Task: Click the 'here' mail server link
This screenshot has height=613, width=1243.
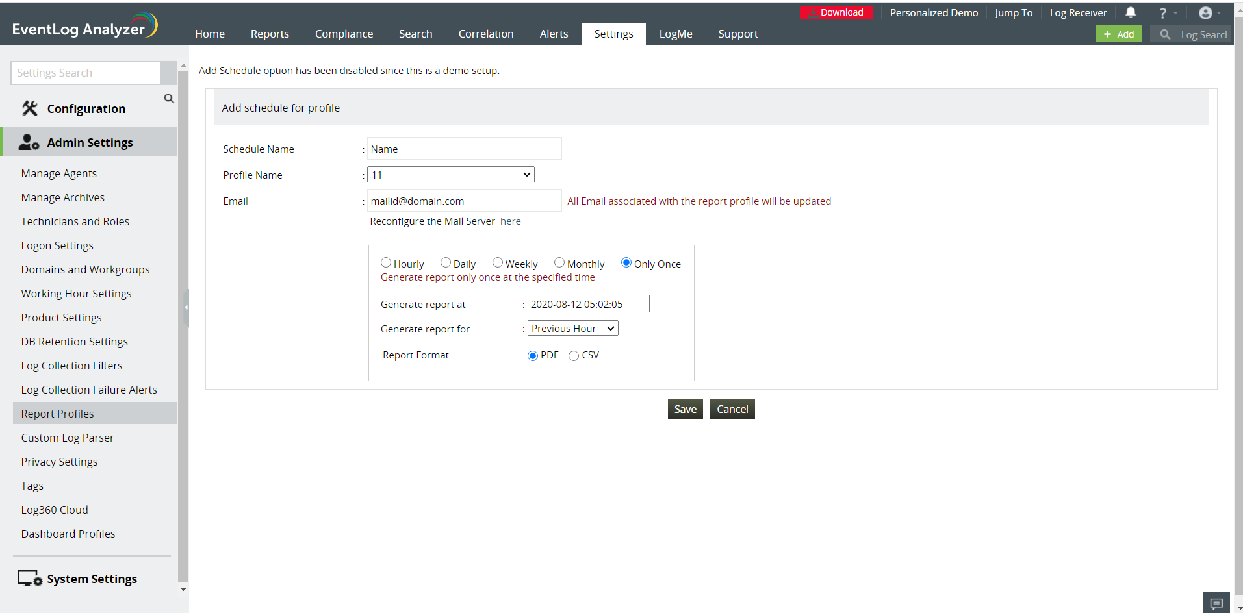Action: [511, 221]
